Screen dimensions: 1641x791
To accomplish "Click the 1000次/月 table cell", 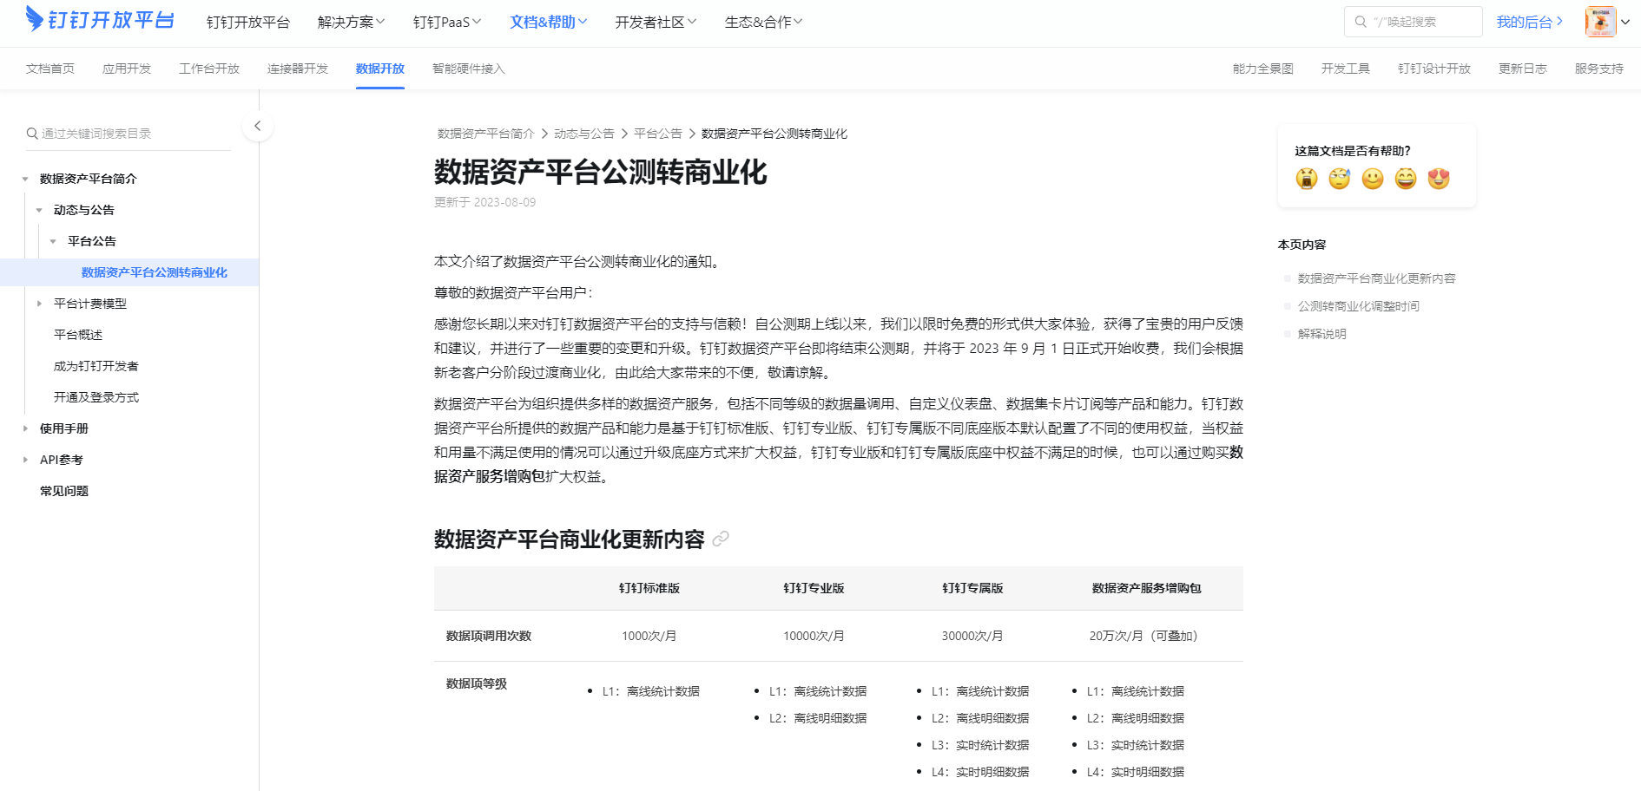I will (649, 636).
